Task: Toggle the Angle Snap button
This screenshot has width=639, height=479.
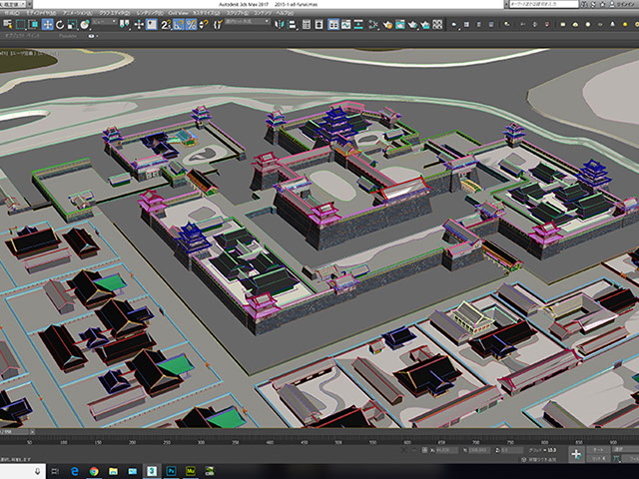Action: click(179, 23)
